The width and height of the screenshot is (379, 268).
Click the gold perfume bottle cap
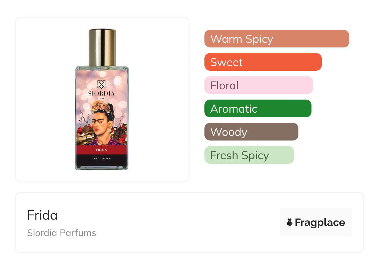click(102, 47)
